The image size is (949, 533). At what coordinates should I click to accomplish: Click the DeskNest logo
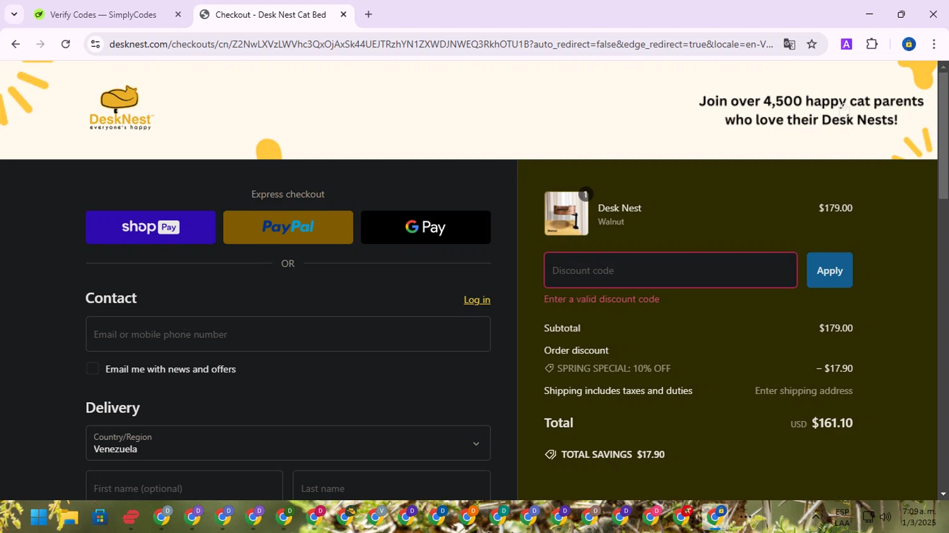click(x=121, y=107)
